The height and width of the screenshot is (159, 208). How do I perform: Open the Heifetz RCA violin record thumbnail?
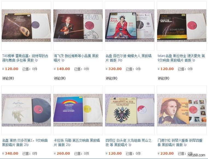click(x=78, y=25)
